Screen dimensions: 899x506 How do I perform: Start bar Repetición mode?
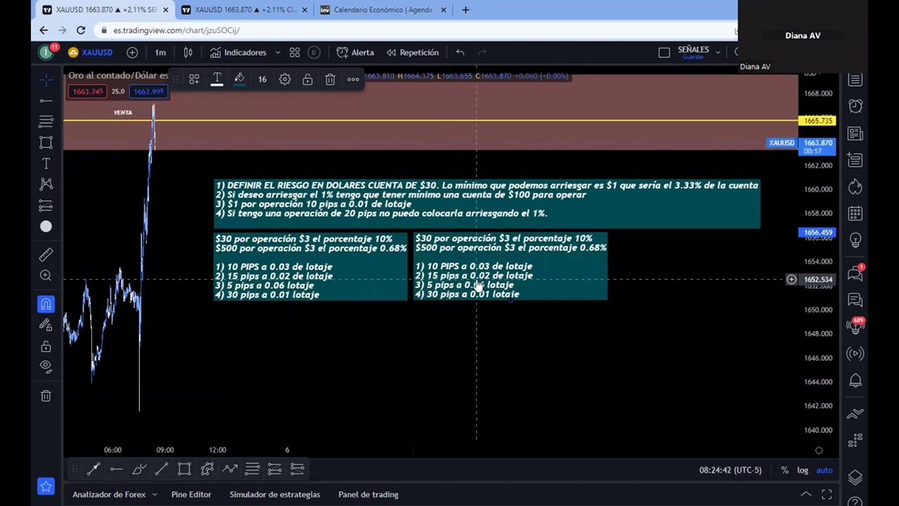click(412, 52)
